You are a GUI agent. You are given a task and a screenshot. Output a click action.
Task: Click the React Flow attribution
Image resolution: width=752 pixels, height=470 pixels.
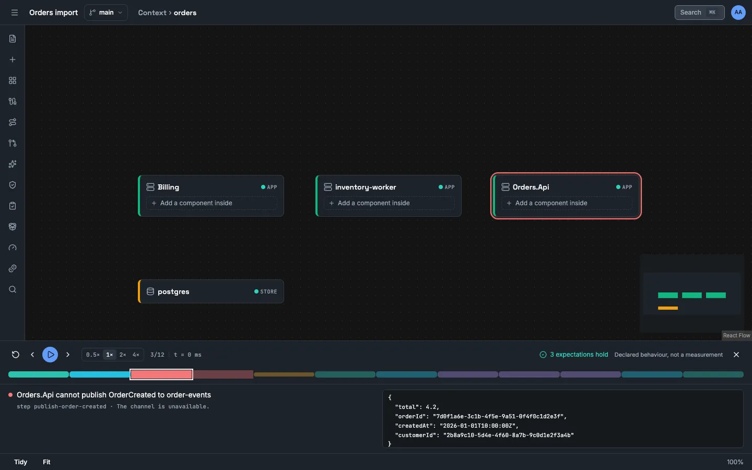pyautogui.click(x=736, y=336)
